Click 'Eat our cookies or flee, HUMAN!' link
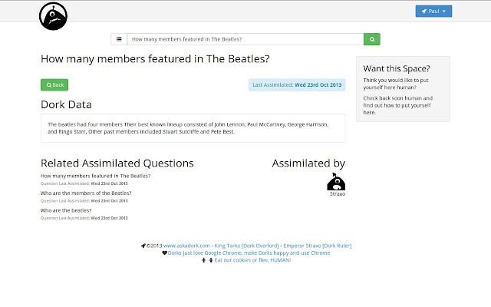This screenshot has width=491, height=307. [x=252, y=260]
